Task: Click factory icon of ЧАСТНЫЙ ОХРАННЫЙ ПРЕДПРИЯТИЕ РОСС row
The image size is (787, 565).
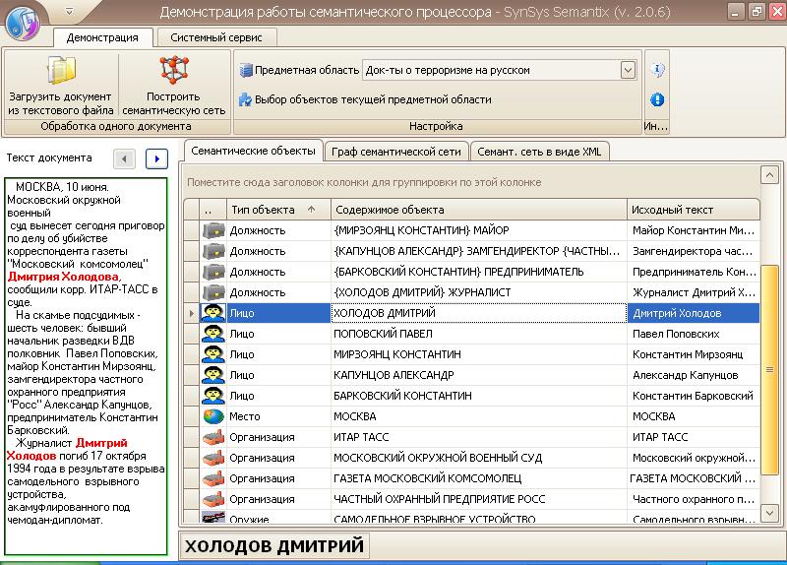Action: point(213,499)
